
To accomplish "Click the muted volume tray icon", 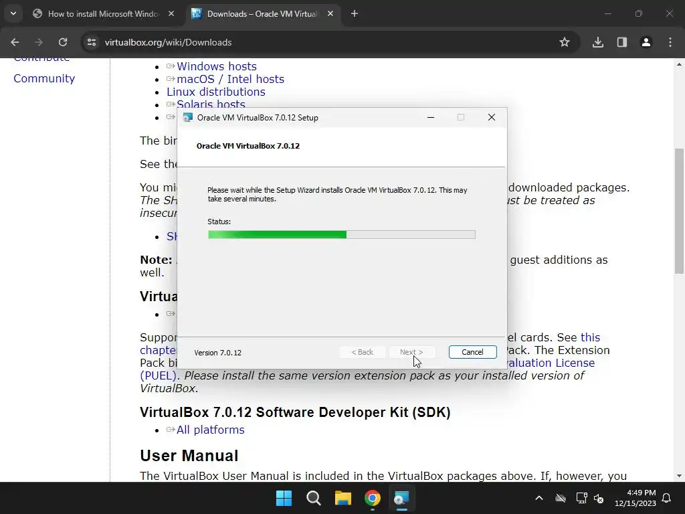I will 599,498.
